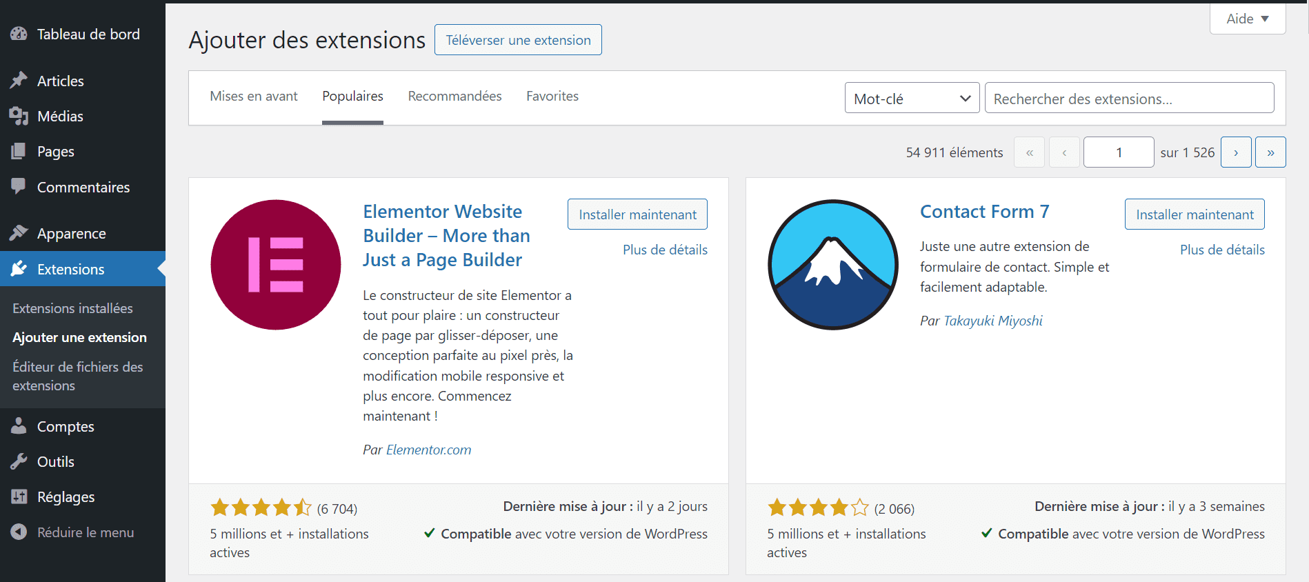Viewport: 1309px width, 582px height.
Task: Click the Réduire le menu arrow icon
Action: point(19,532)
